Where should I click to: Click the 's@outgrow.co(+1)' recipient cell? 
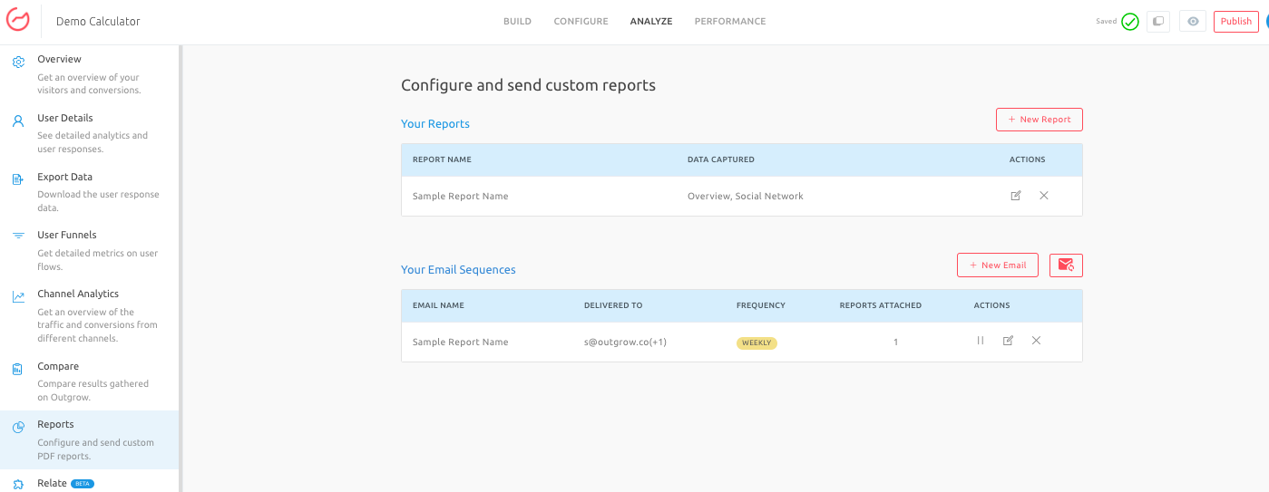pos(626,342)
